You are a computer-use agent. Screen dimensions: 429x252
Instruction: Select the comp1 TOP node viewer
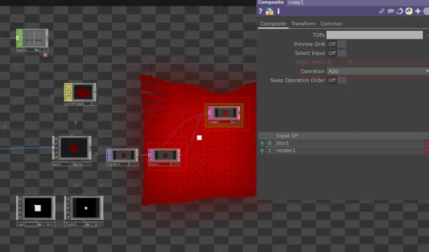click(x=225, y=113)
